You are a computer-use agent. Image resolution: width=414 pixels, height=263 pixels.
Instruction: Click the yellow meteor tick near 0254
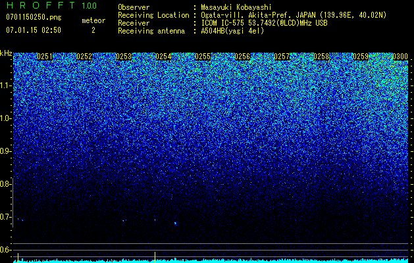155,257
